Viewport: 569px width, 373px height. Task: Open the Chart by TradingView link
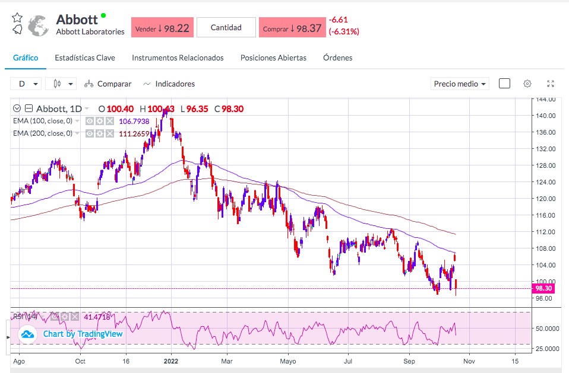pos(83,334)
